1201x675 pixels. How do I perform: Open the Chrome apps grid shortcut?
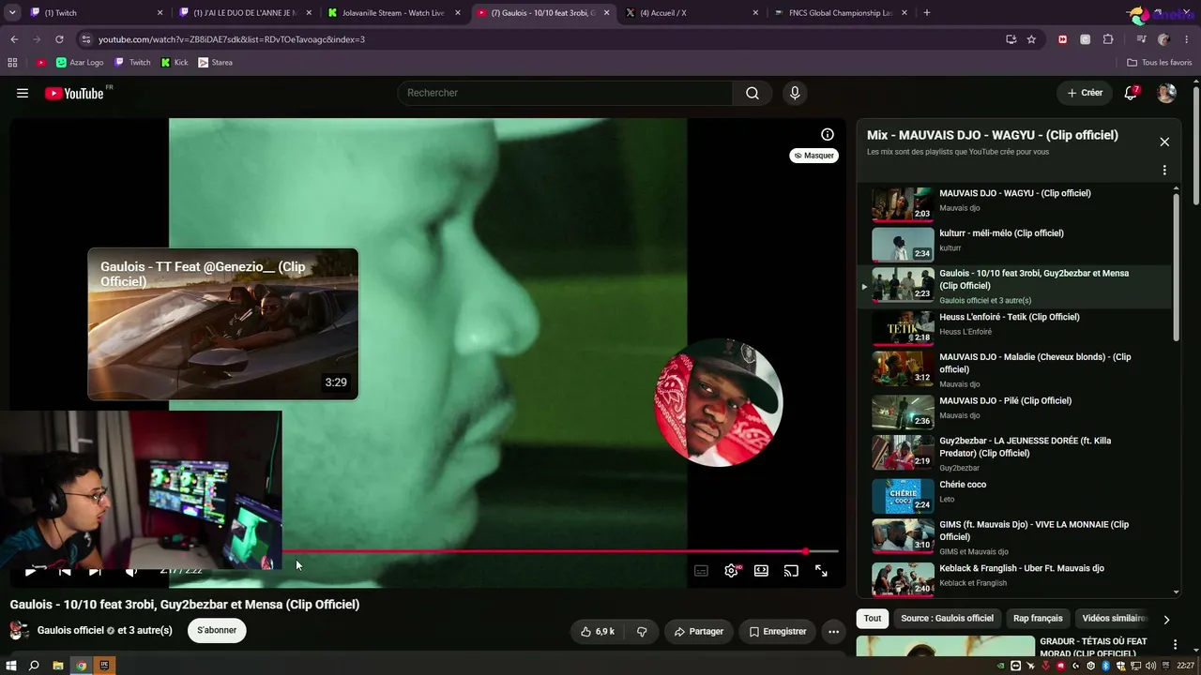(x=12, y=63)
